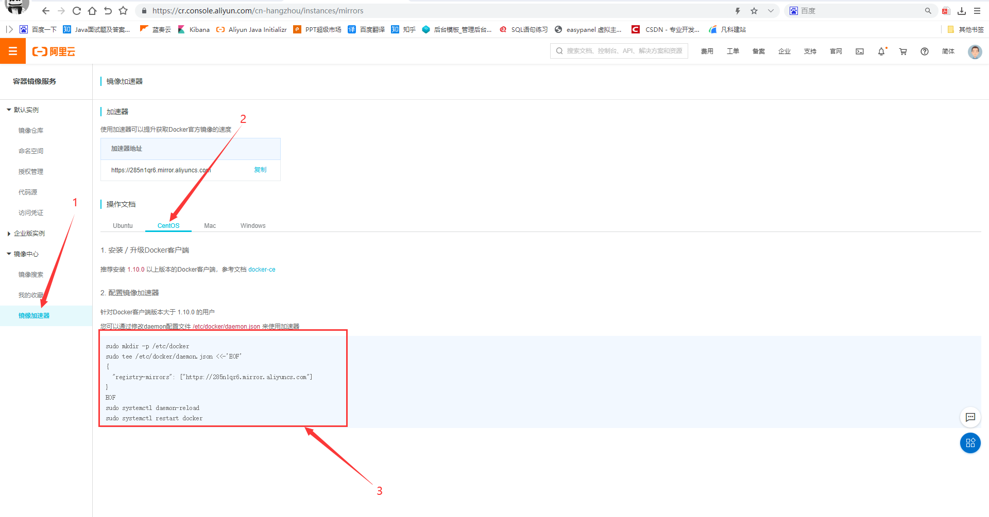Undo closed tab with restore icon

click(x=108, y=11)
